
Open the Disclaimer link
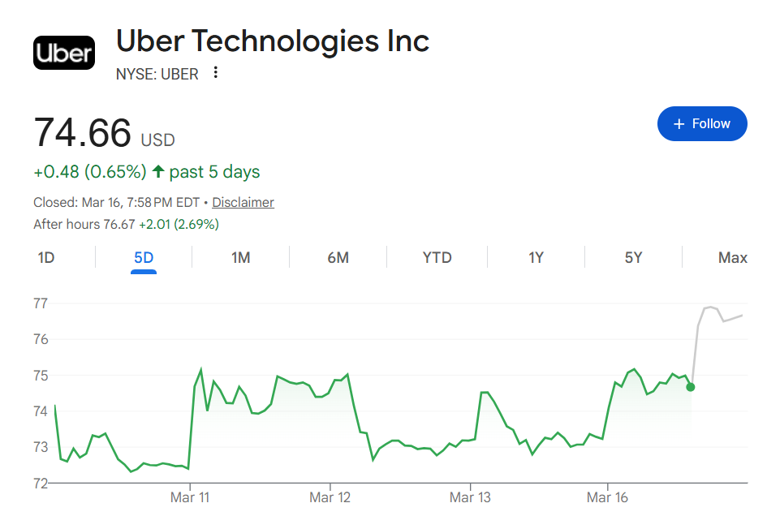[x=243, y=203]
